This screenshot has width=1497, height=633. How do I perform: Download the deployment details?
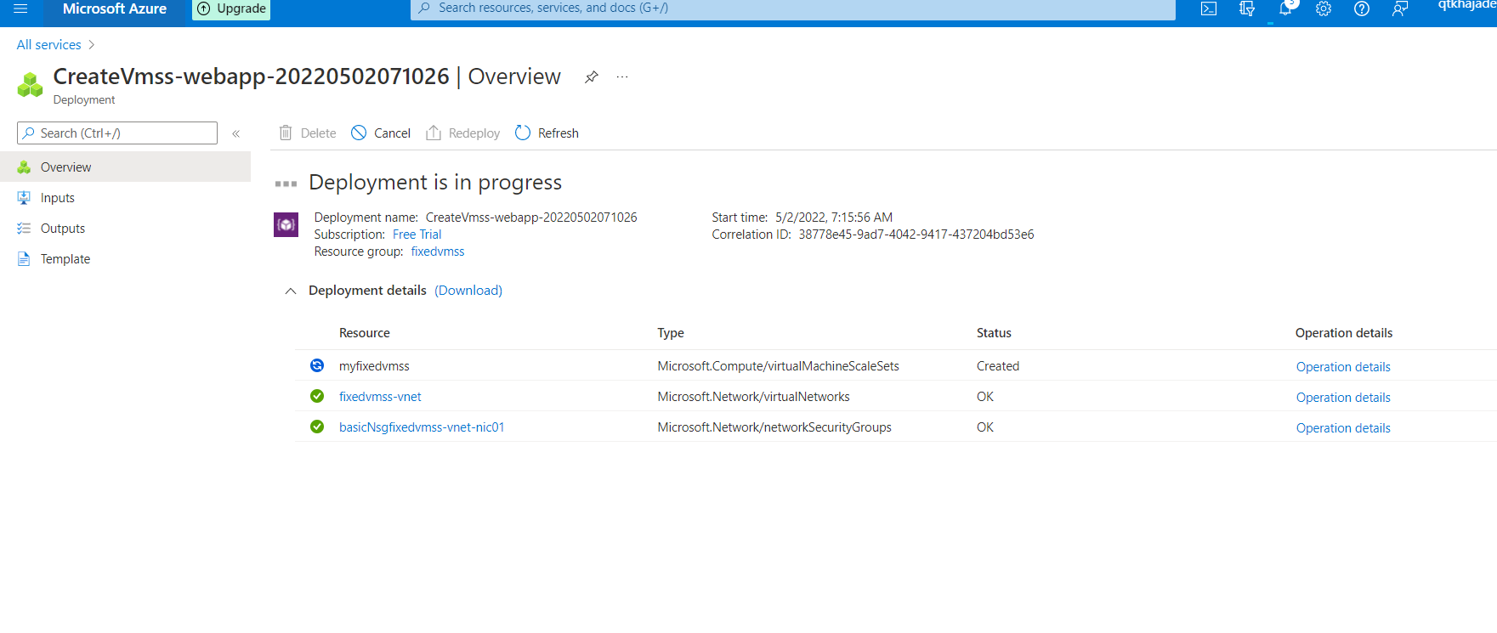[468, 291]
